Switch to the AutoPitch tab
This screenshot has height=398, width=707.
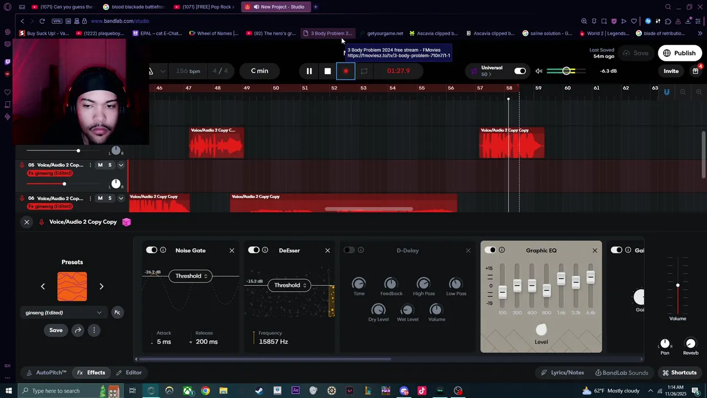point(46,373)
